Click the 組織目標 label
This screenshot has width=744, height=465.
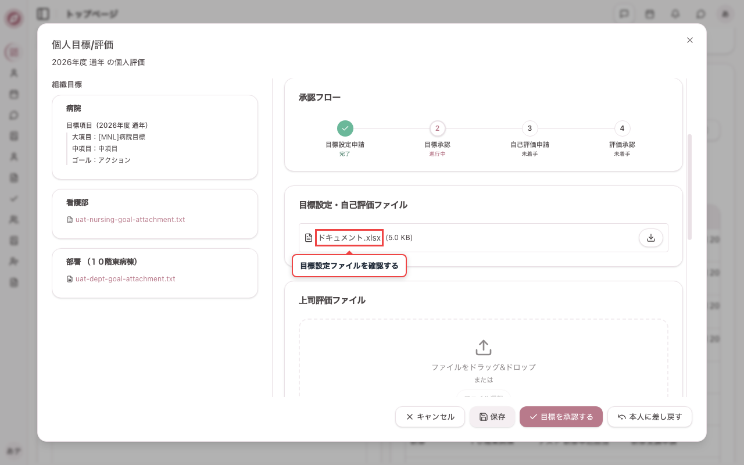(x=67, y=84)
